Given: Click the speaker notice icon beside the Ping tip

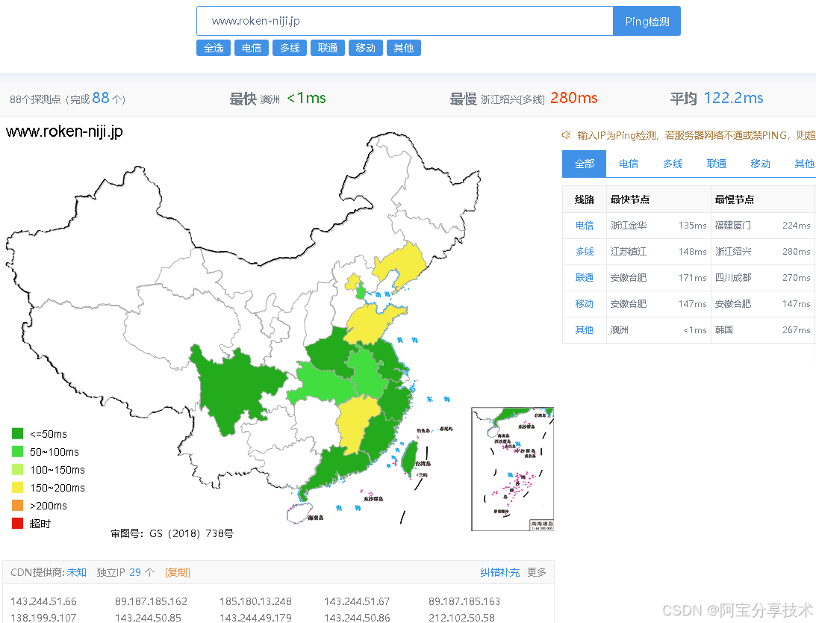Looking at the screenshot, I should [566, 135].
